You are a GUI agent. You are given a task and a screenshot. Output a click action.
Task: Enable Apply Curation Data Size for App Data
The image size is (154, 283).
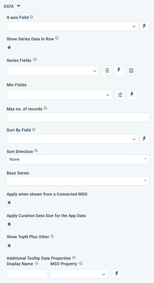11,224
